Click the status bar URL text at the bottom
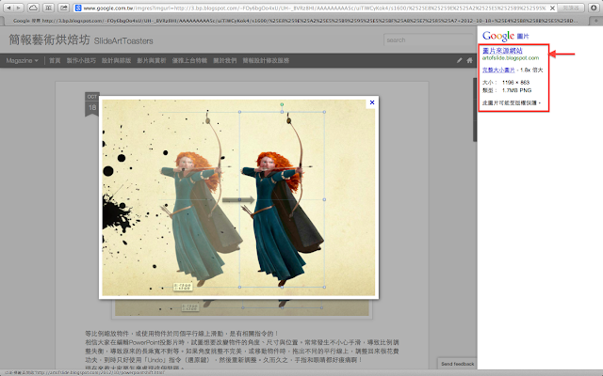 84,372
